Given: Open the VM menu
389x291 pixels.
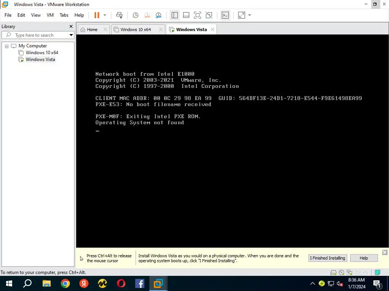Looking at the screenshot, I should [x=50, y=15].
